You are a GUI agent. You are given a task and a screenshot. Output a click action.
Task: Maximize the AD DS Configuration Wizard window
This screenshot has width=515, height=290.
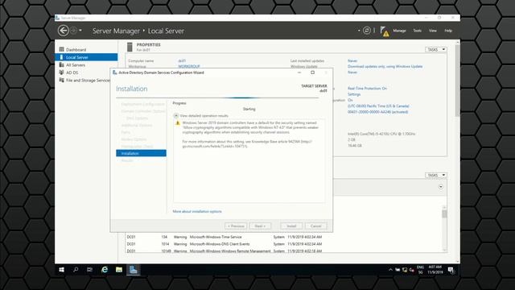pos(313,72)
